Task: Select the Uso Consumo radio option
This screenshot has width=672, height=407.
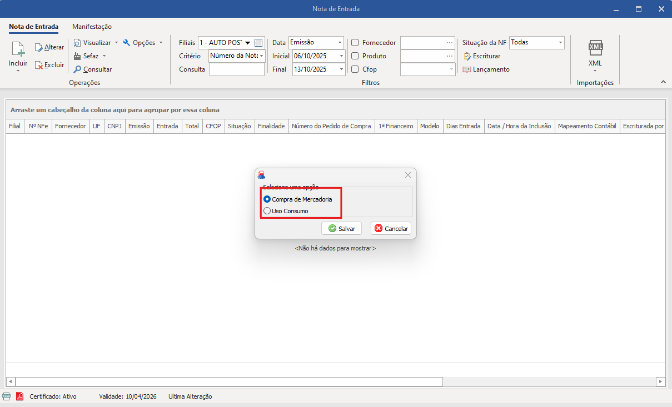Action: 267,211
